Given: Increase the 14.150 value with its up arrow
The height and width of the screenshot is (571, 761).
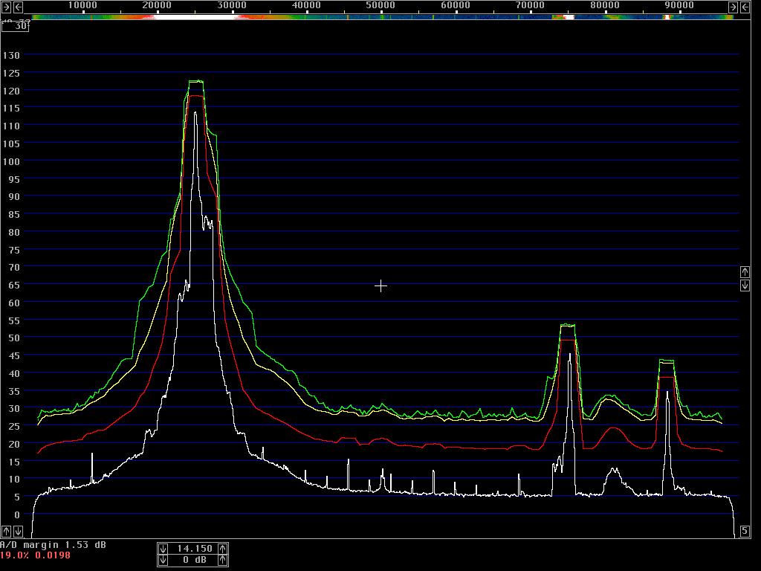Looking at the screenshot, I should pyautogui.click(x=222, y=549).
